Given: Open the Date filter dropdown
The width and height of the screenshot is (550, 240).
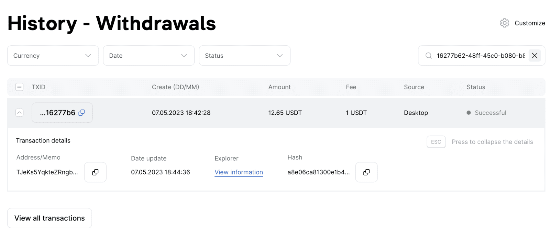Looking at the screenshot, I should point(148,56).
